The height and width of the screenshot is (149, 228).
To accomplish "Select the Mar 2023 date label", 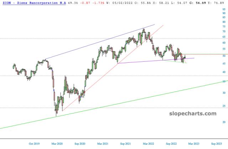I will (194, 144).
